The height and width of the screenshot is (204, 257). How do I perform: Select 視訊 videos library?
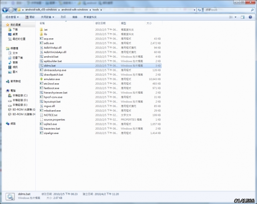[15, 67]
